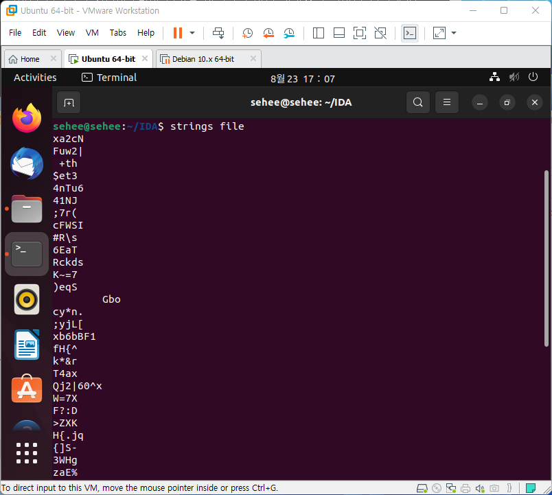Click the stretch guest display icon
This screenshot has height=495, width=552.
tap(439, 33)
